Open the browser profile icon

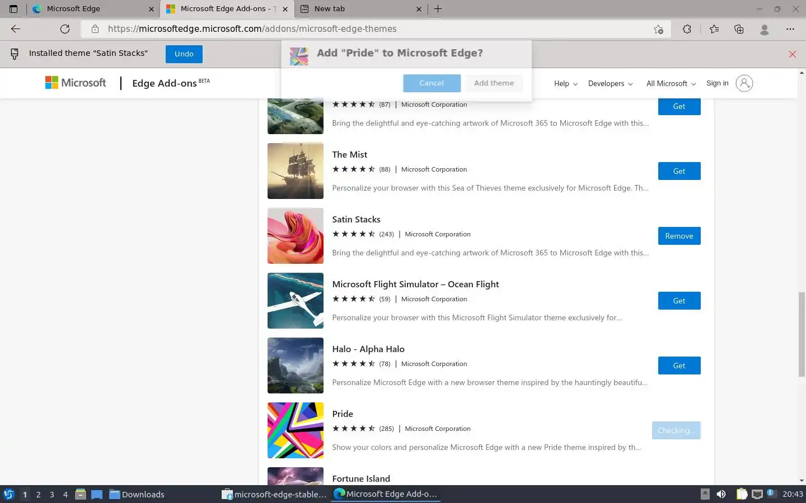[765, 29]
